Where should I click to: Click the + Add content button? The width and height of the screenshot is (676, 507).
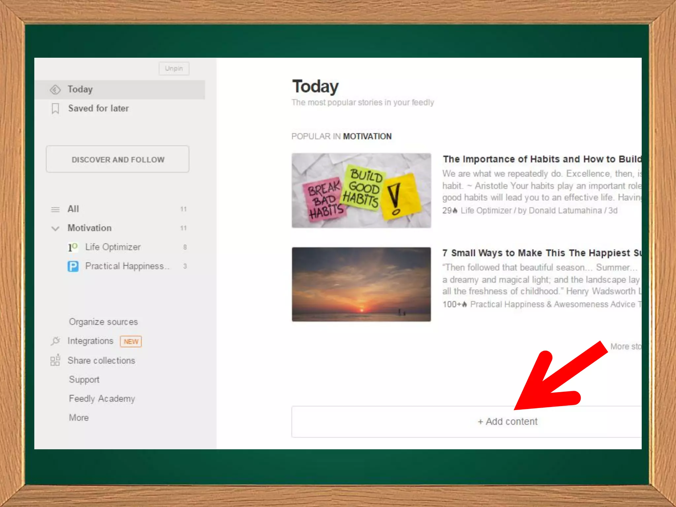pos(507,422)
